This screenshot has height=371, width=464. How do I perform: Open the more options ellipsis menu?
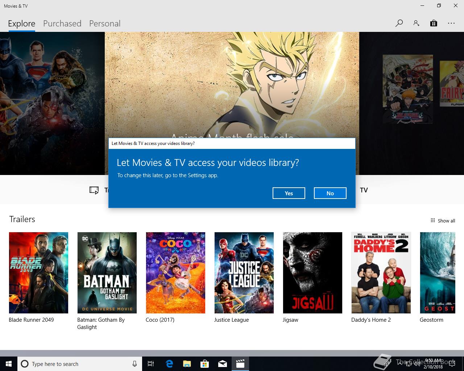451,23
